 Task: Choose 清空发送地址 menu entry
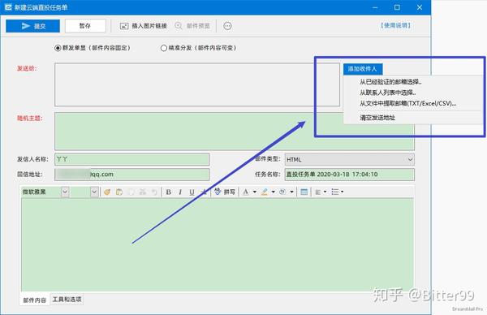377,118
